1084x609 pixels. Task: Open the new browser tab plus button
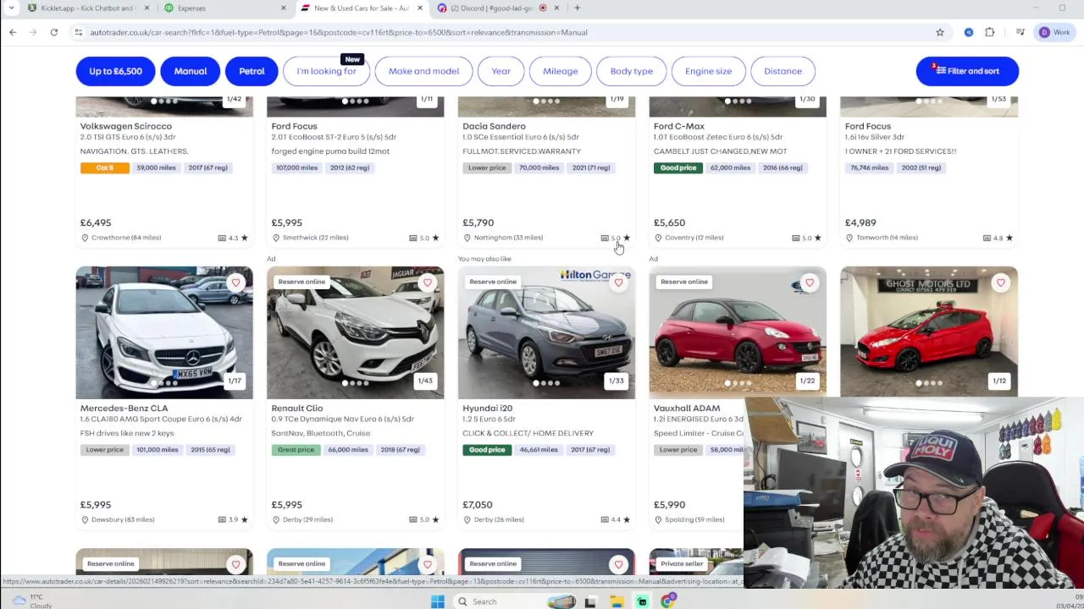pyautogui.click(x=577, y=8)
